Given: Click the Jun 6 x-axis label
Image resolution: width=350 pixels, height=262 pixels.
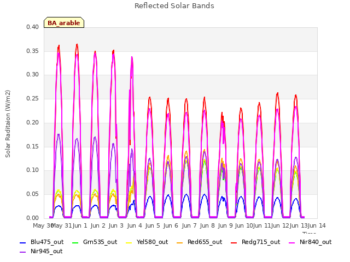Looking at the screenshot, I should (x=171, y=225).
